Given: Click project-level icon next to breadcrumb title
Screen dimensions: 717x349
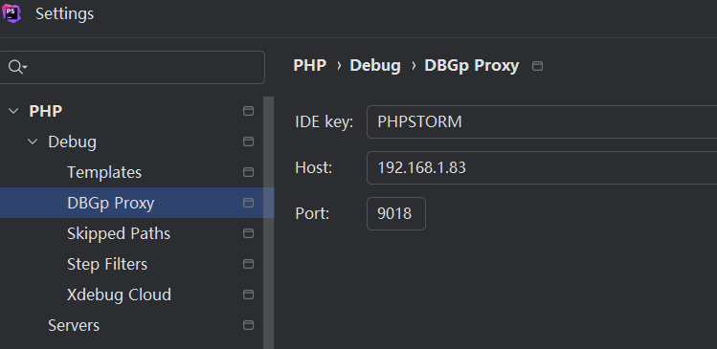Looking at the screenshot, I should tap(538, 66).
